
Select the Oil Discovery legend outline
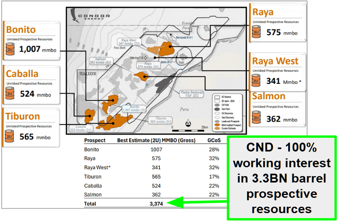tap(217, 113)
